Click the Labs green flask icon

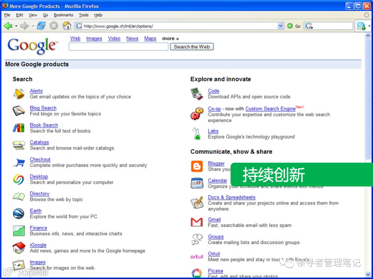click(197, 134)
